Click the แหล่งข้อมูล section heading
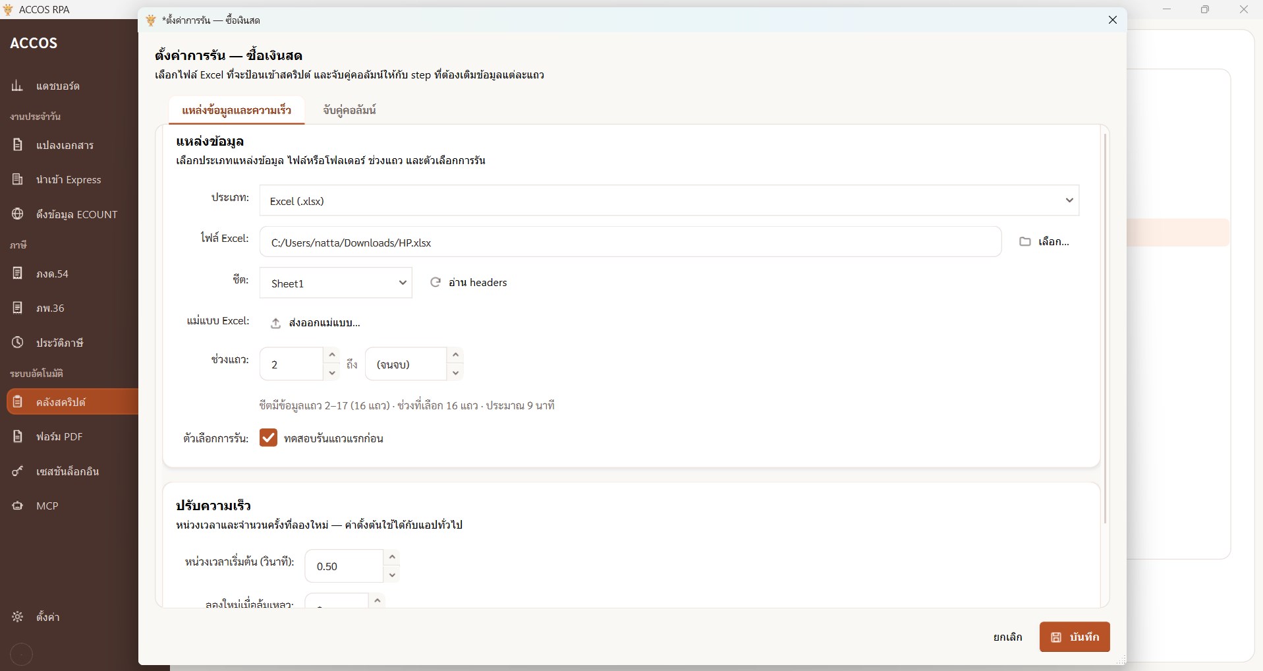The image size is (1263, 671). [x=210, y=141]
